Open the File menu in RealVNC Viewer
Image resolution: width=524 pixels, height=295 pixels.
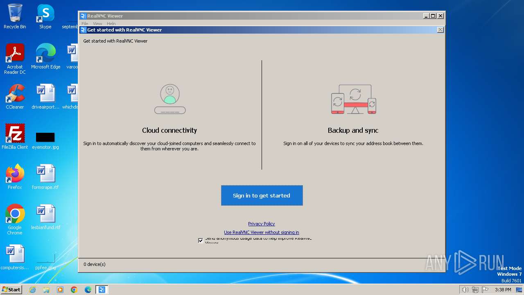85,24
